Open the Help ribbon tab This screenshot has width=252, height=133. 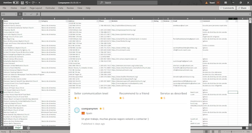pyautogui.click(x=88, y=8)
